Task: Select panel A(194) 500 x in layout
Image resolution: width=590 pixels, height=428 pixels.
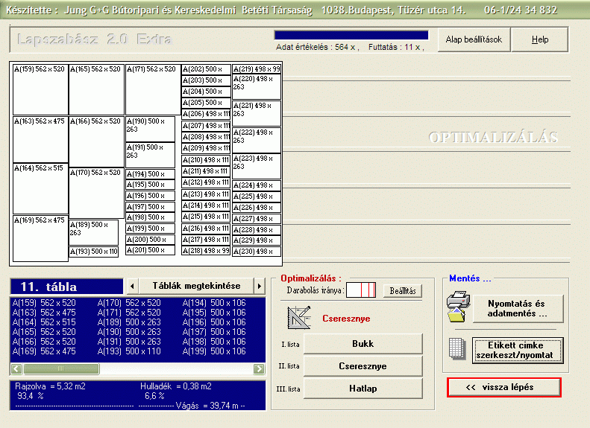Action: tap(150, 174)
